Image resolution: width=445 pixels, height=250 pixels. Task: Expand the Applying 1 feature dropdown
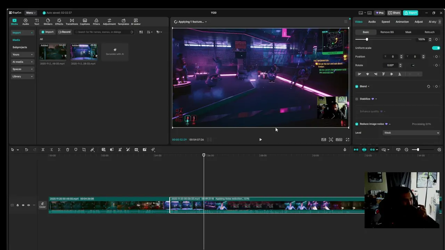(x=191, y=22)
